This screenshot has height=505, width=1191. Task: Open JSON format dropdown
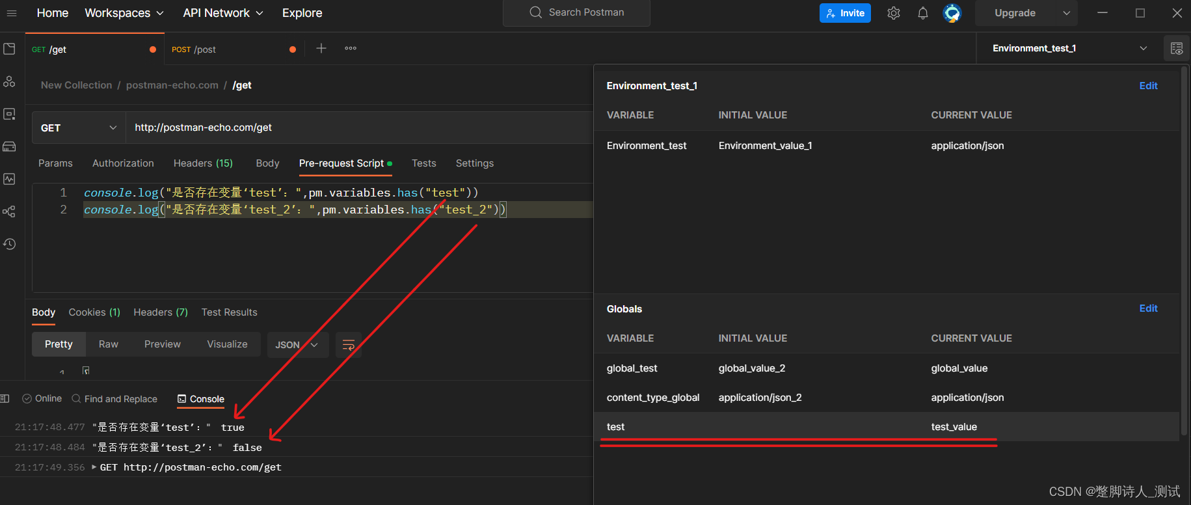297,345
